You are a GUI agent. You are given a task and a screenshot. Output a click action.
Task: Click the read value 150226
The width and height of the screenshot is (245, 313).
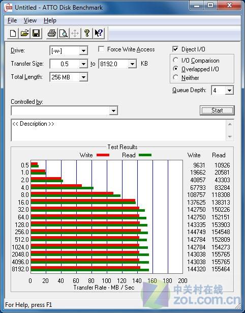(x=221, y=210)
